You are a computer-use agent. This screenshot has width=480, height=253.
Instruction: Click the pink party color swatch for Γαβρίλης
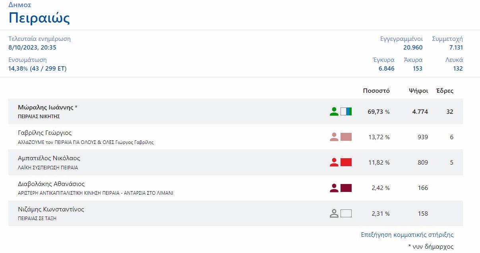(346, 137)
